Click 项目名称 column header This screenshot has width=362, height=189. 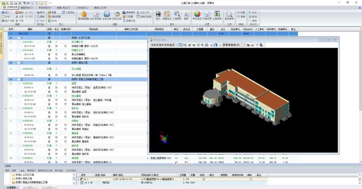click(94, 29)
